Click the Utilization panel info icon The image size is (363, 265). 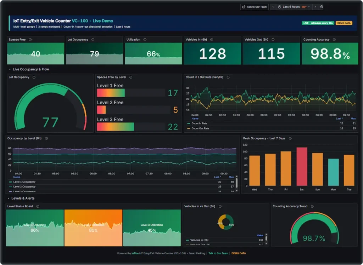(x=145, y=40)
